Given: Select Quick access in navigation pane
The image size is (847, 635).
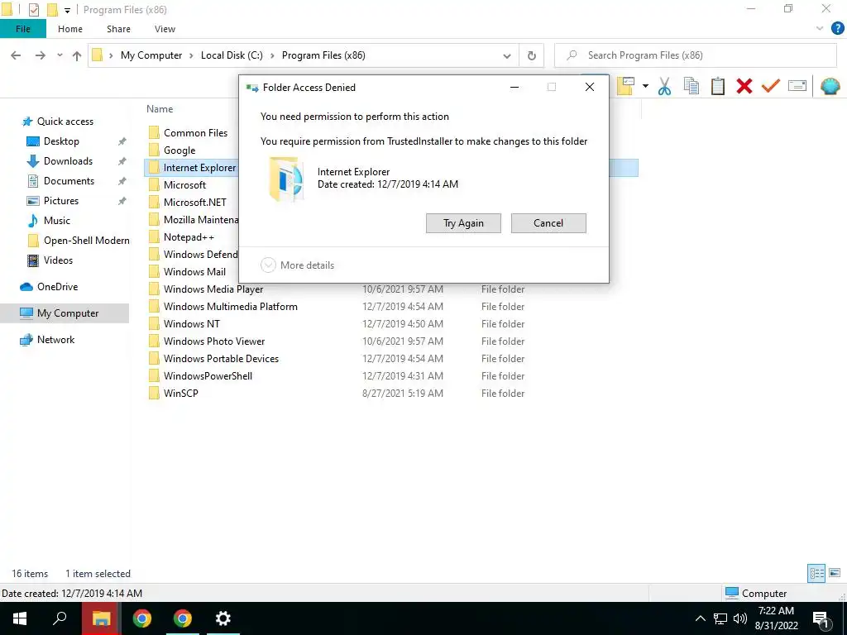Looking at the screenshot, I should (65, 122).
